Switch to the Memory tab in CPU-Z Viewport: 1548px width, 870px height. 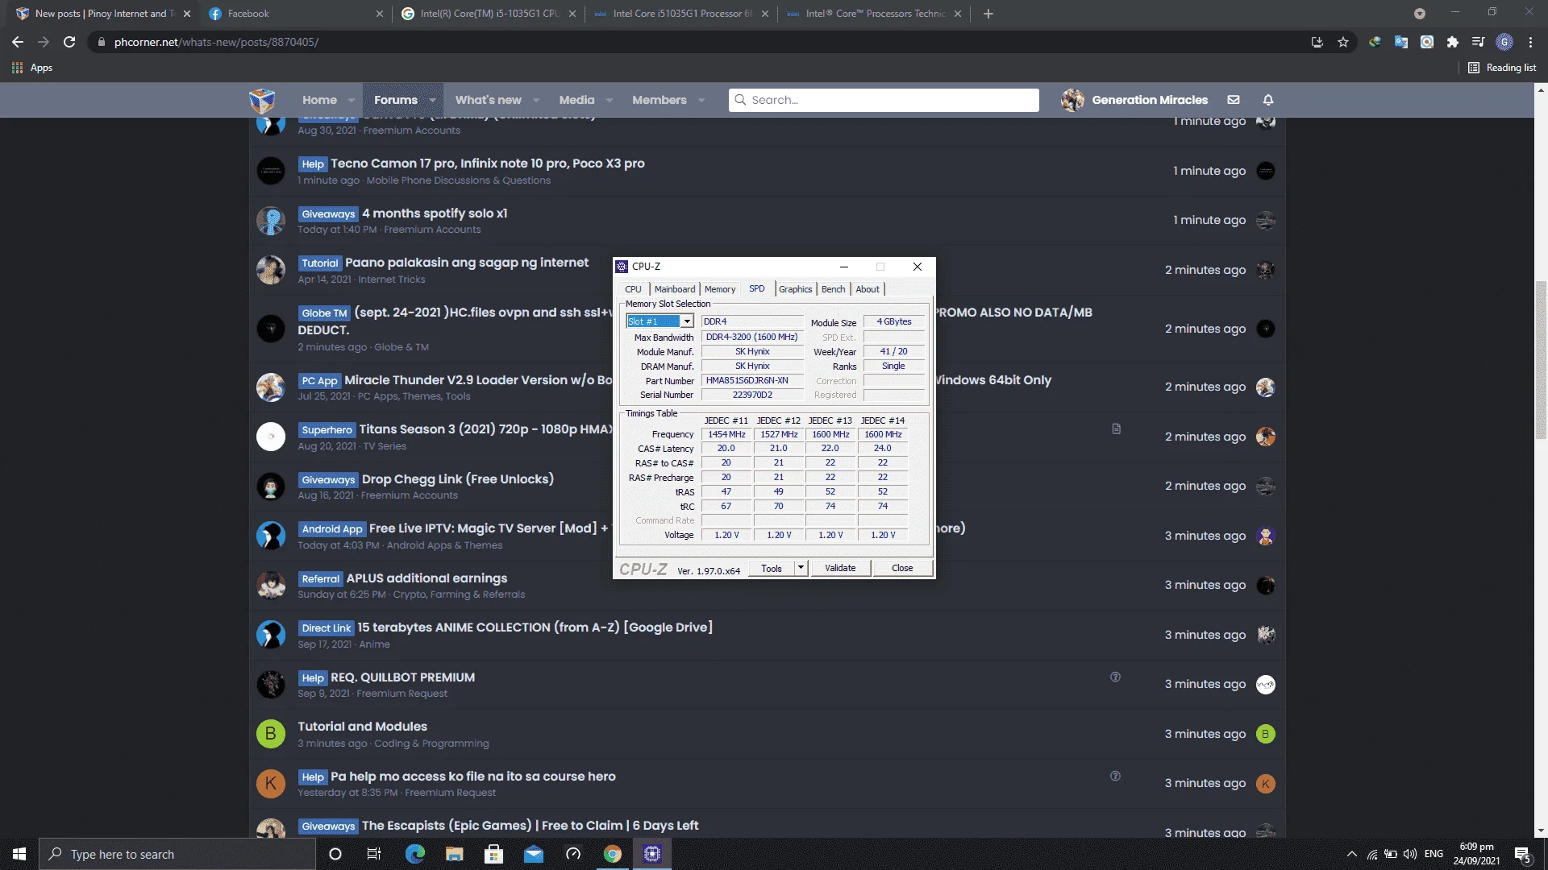coord(720,289)
